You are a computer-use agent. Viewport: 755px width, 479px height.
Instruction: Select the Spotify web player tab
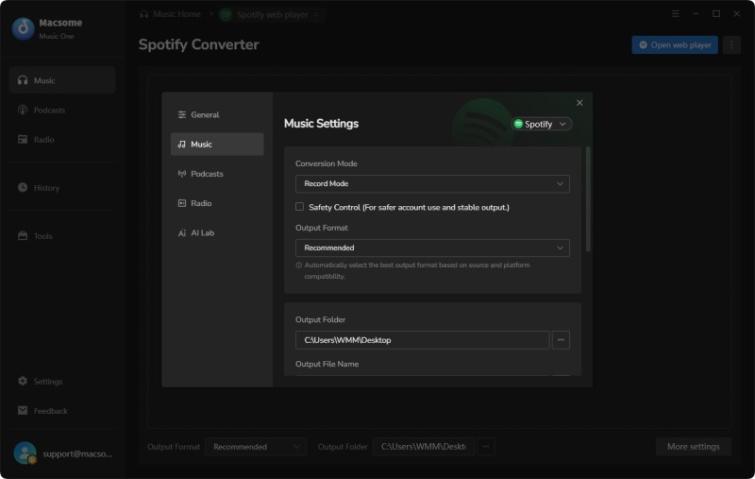click(272, 15)
